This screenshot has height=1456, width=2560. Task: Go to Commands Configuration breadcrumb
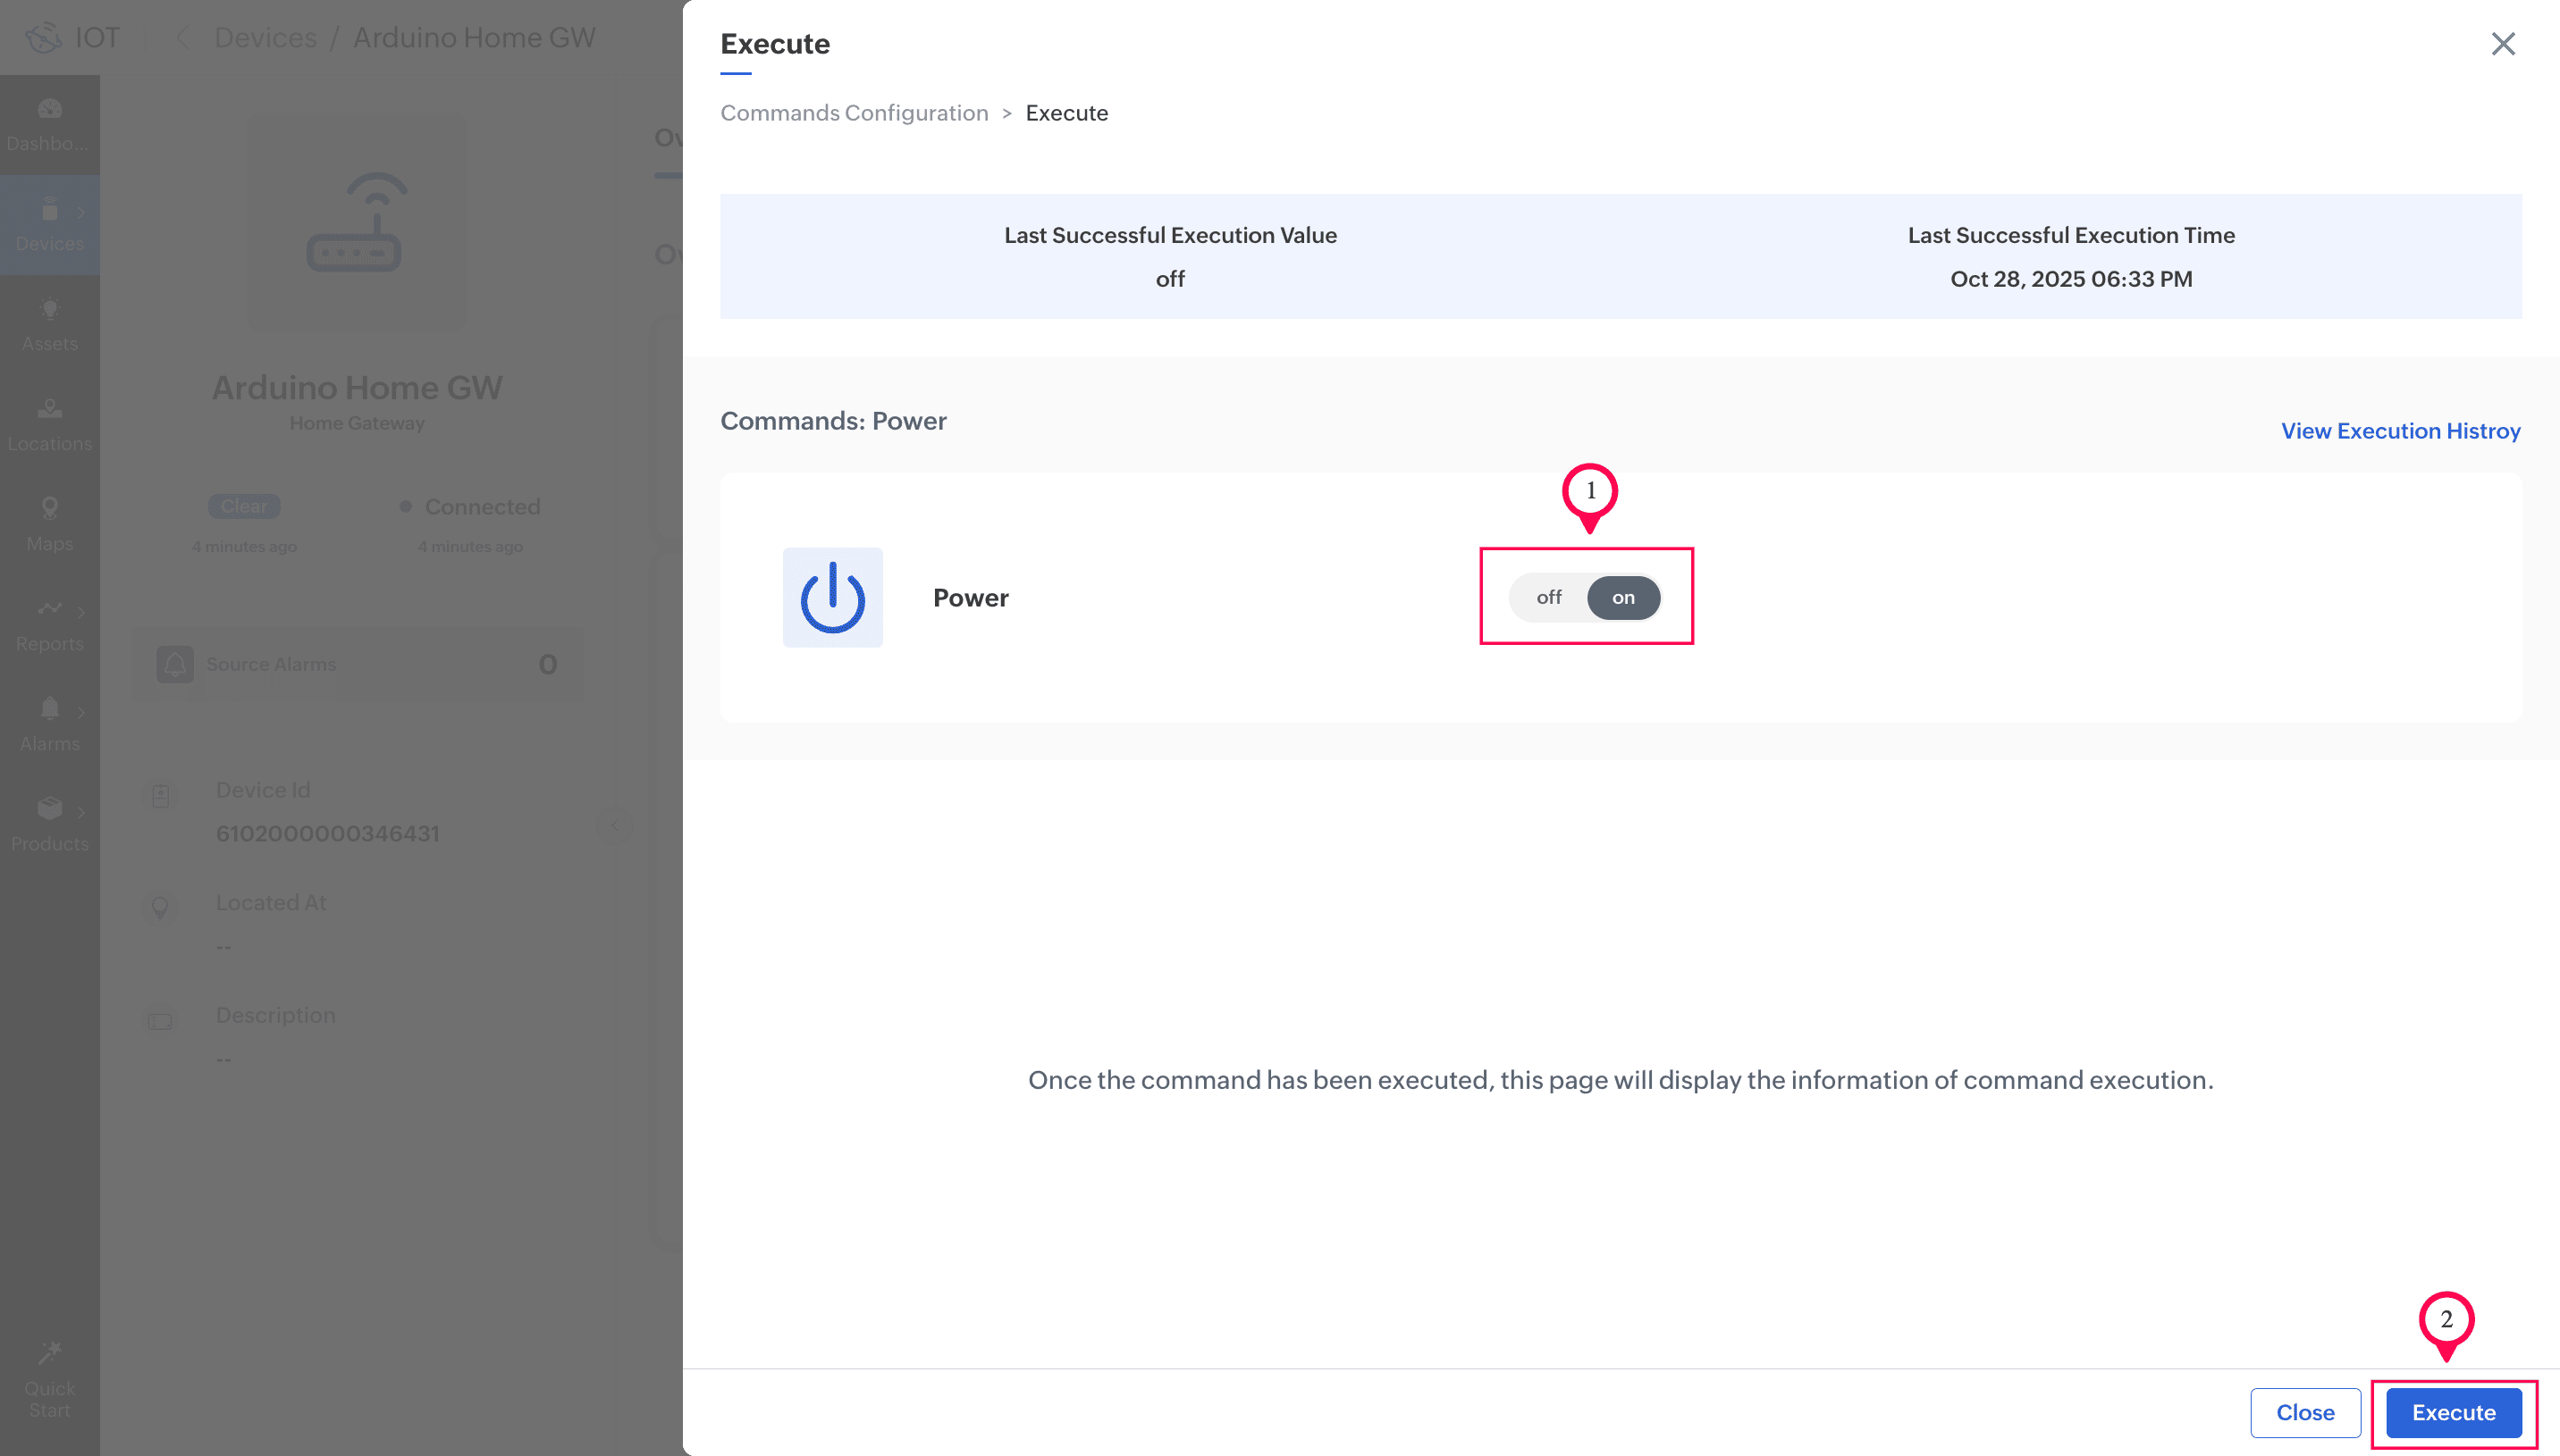[x=854, y=113]
